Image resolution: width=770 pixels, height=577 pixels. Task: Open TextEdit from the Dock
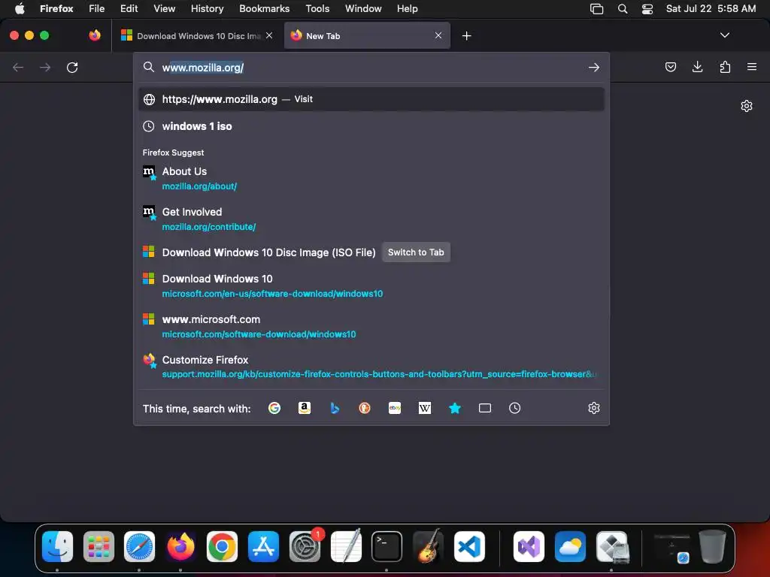[346, 546]
